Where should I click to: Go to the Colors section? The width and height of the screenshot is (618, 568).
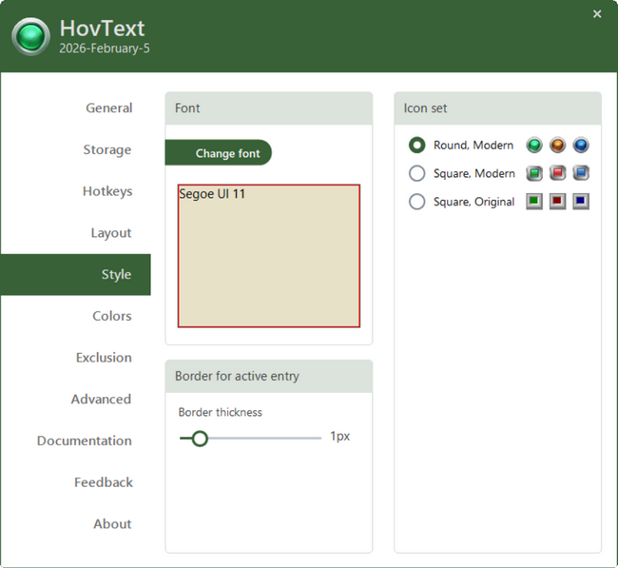coord(112,316)
